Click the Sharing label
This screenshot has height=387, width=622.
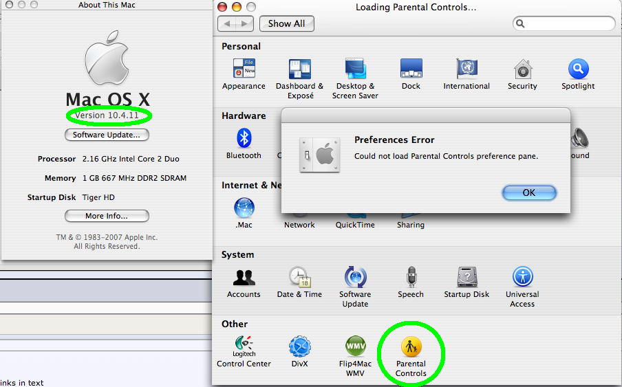411,225
